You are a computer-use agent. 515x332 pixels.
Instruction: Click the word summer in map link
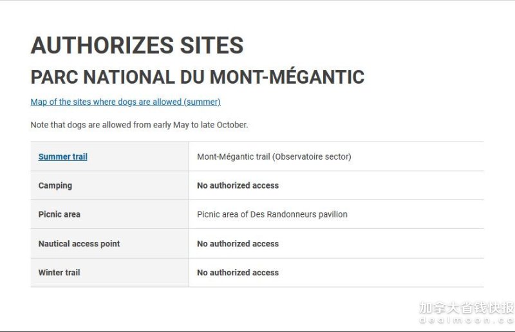coord(202,102)
